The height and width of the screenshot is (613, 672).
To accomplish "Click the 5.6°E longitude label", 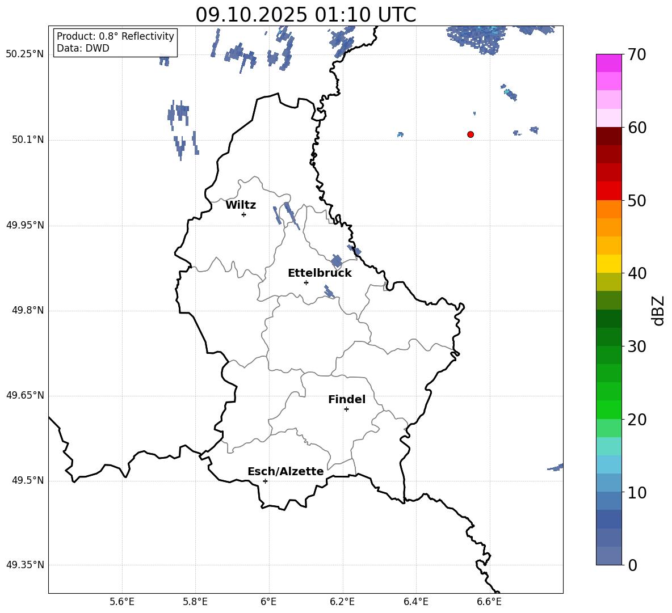I will pyautogui.click(x=122, y=602).
